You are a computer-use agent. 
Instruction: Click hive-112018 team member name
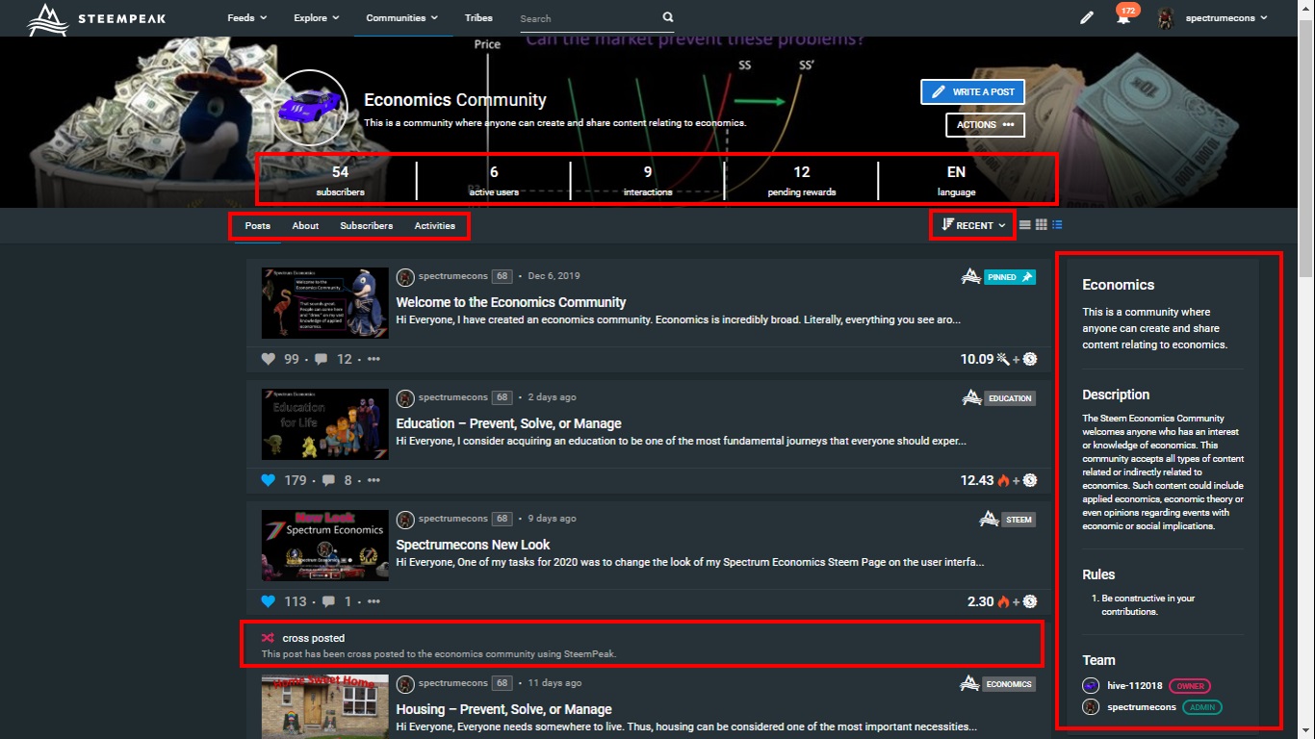coord(1135,686)
